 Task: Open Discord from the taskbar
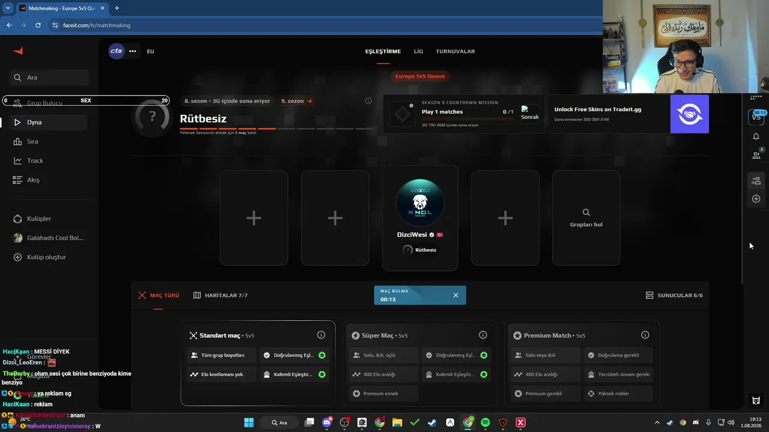[x=327, y=422]
